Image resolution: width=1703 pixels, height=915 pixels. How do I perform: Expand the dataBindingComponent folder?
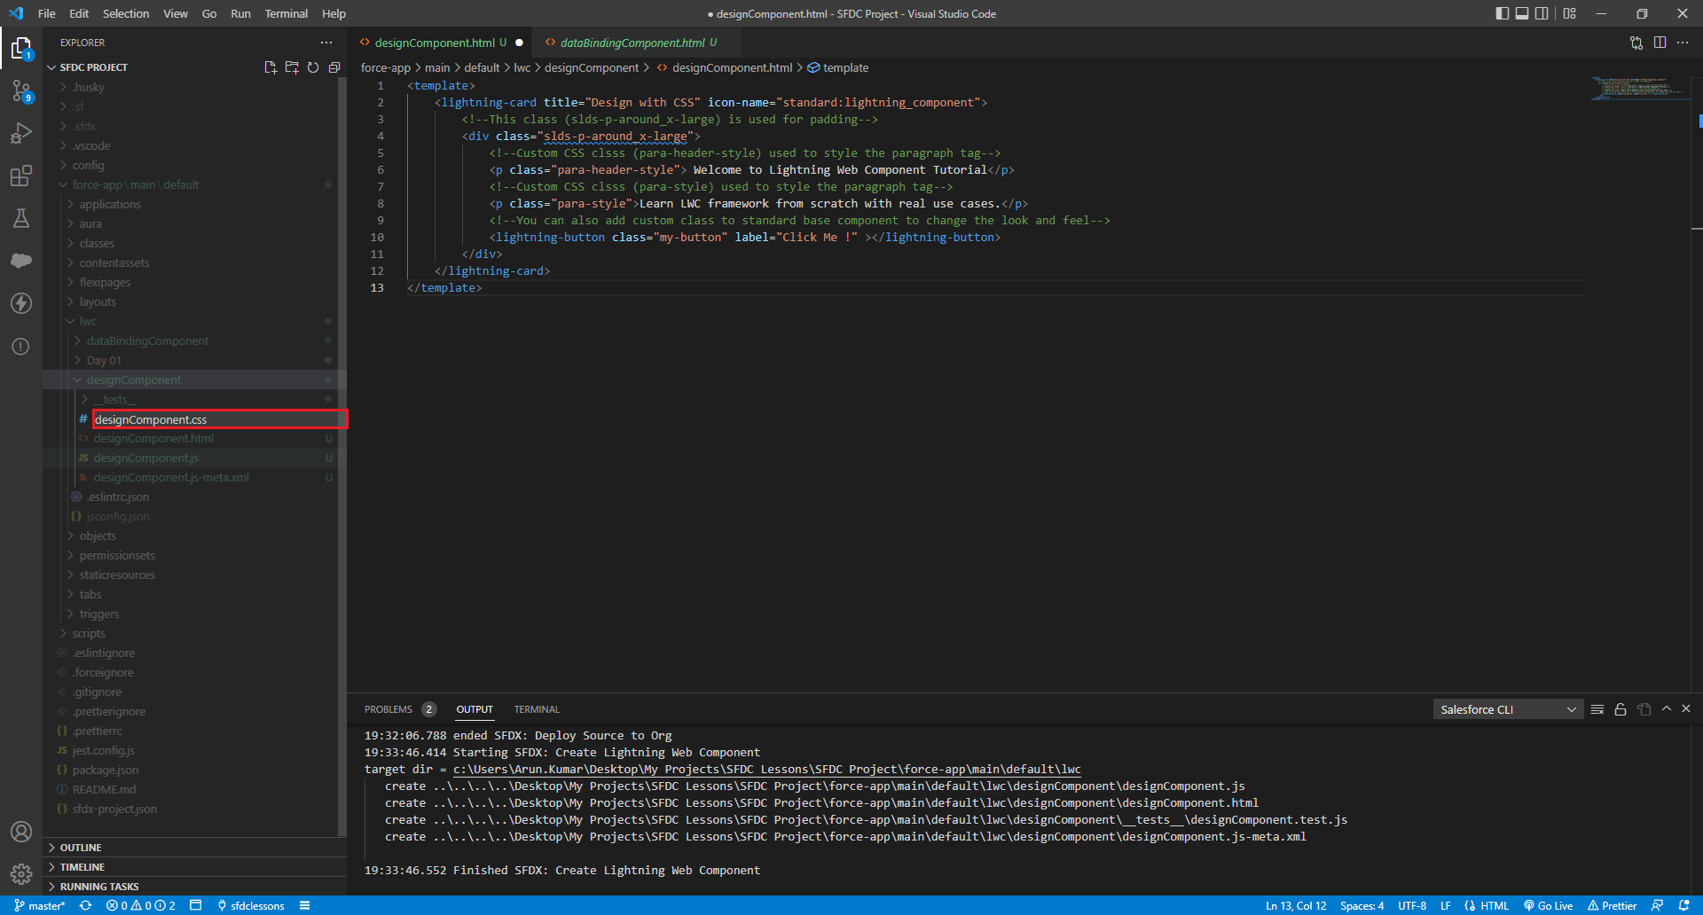tap(147, 340)
